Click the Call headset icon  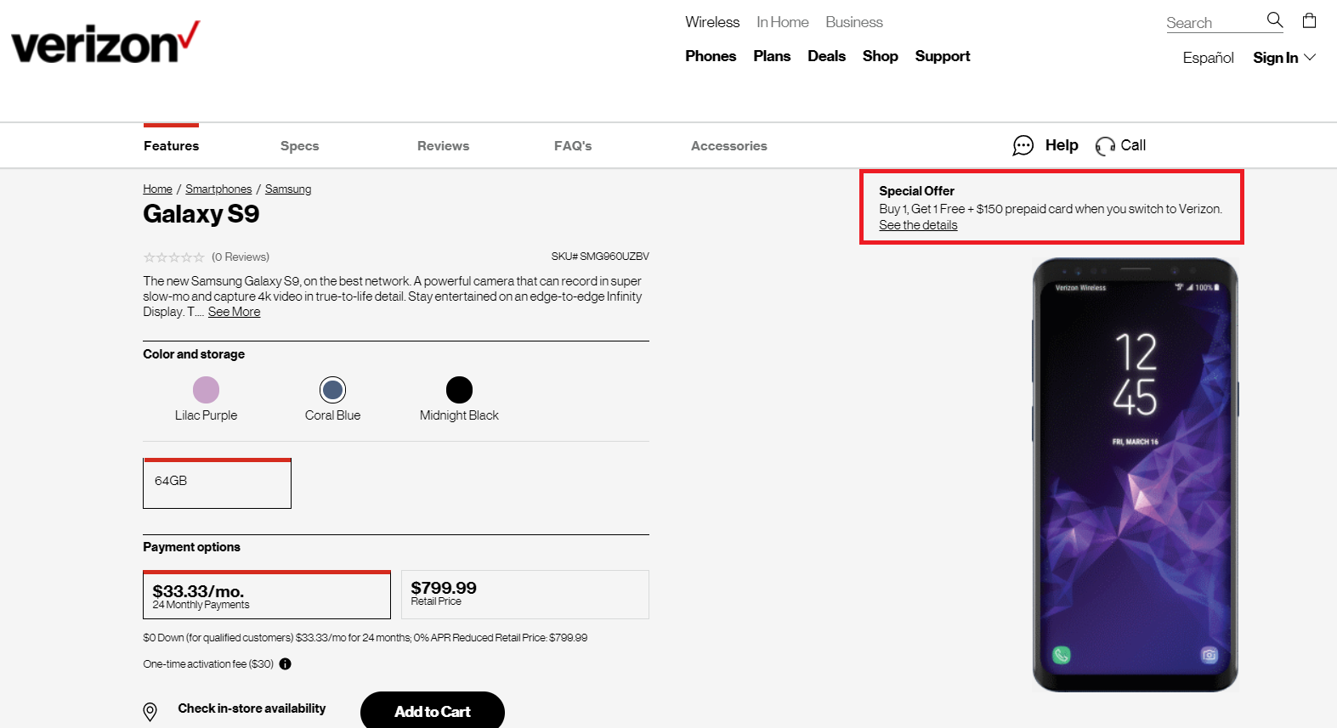(x=1105, y=146)
